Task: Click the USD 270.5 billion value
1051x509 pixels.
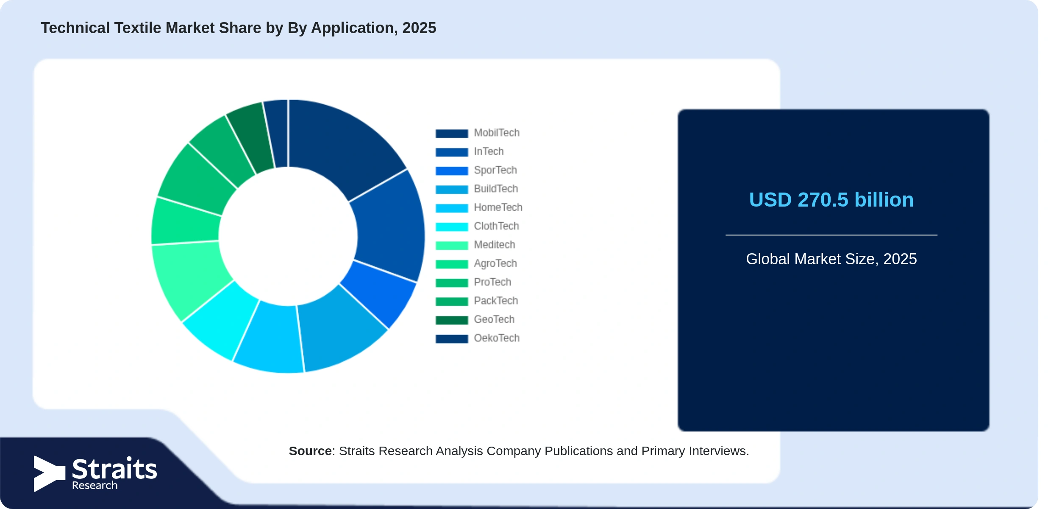Action: coord(831,200)
